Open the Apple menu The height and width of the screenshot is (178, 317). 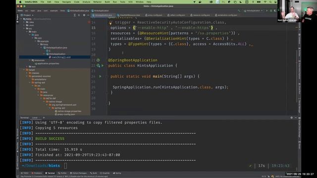point(20,2)
